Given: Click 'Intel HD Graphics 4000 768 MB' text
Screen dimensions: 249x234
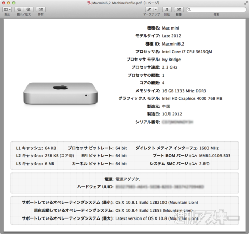Looking at the screenshot, I should tap(192, 98).
